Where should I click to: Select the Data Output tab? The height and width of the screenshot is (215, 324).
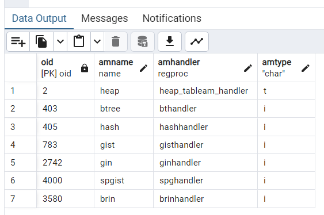pyautogui.click(x=39, y=18)
